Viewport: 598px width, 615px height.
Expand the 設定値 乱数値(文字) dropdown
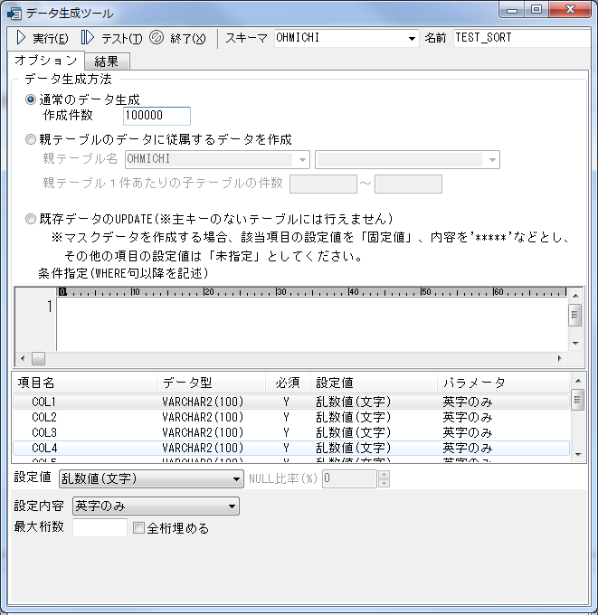click(x=237, y=478)
